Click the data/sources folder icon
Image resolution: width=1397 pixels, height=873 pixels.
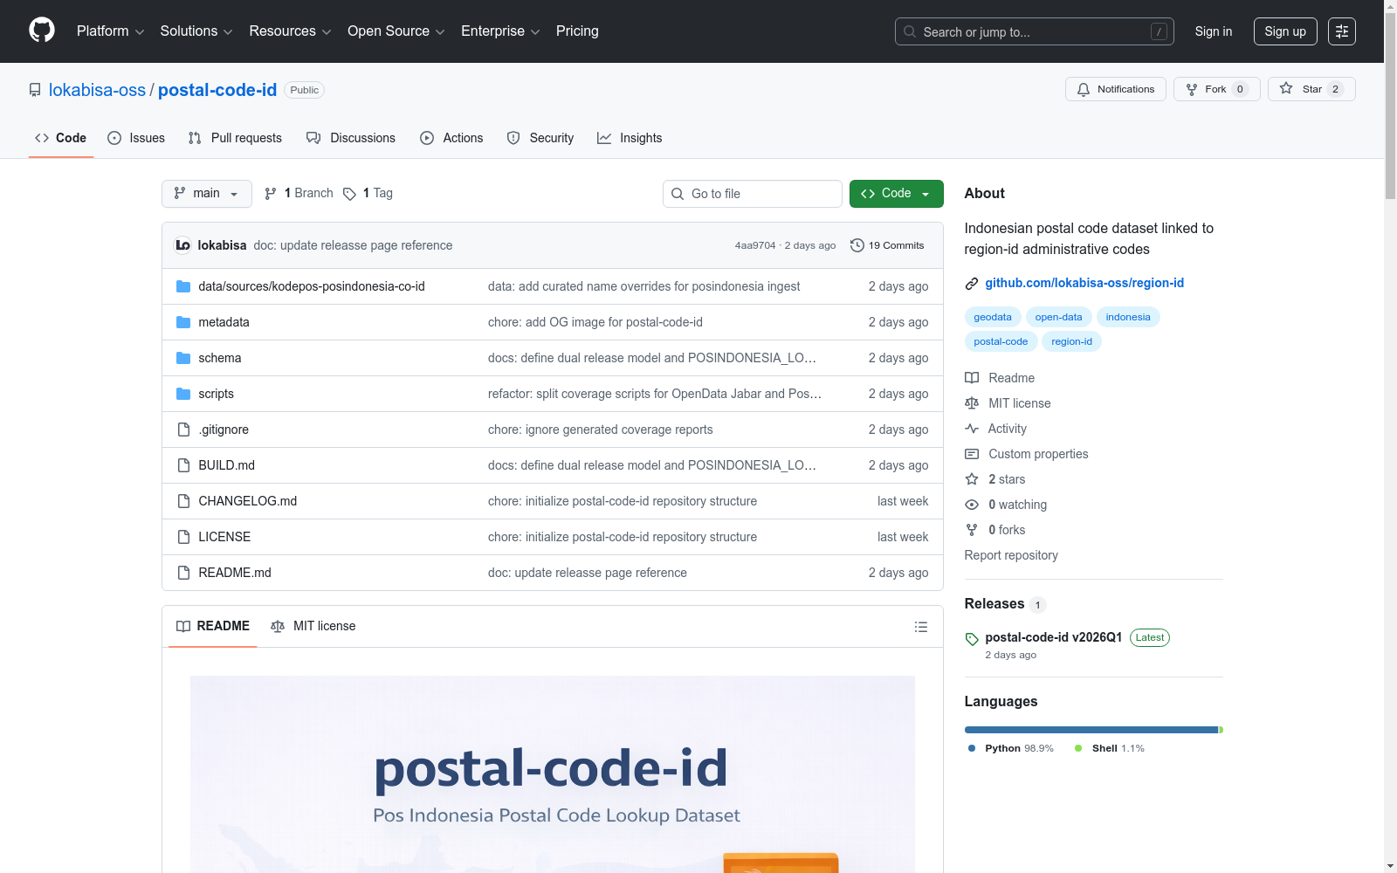(x=183, y=286)
